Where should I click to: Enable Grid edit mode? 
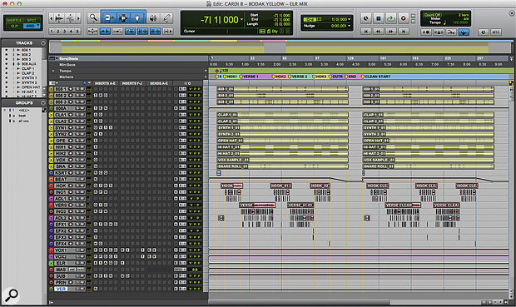pos(32,26)
